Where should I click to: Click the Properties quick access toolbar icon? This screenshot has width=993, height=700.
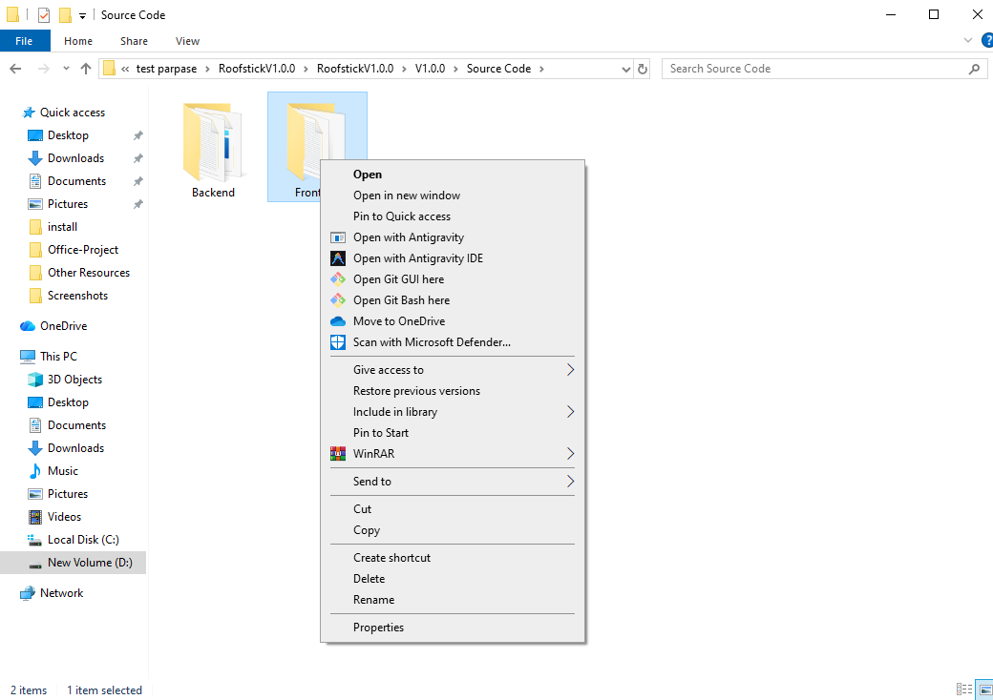44,14
